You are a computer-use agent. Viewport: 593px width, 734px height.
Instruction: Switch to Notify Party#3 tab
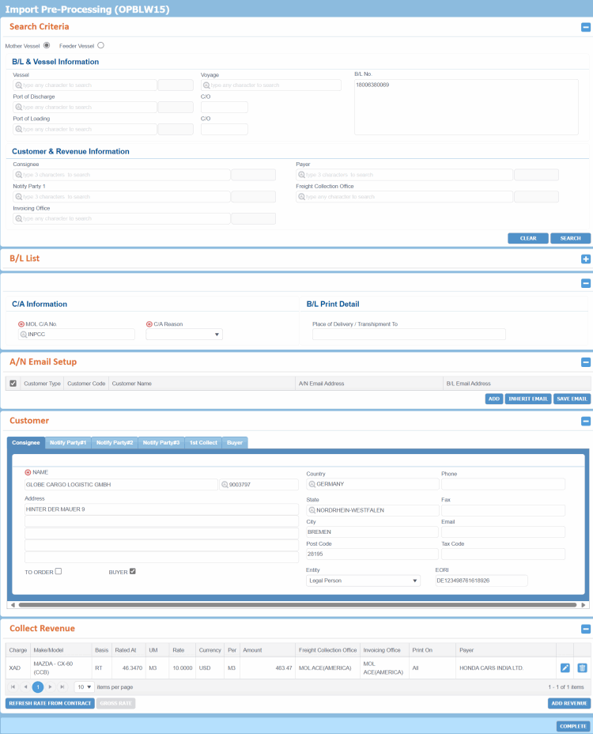[x=161, y=443]
